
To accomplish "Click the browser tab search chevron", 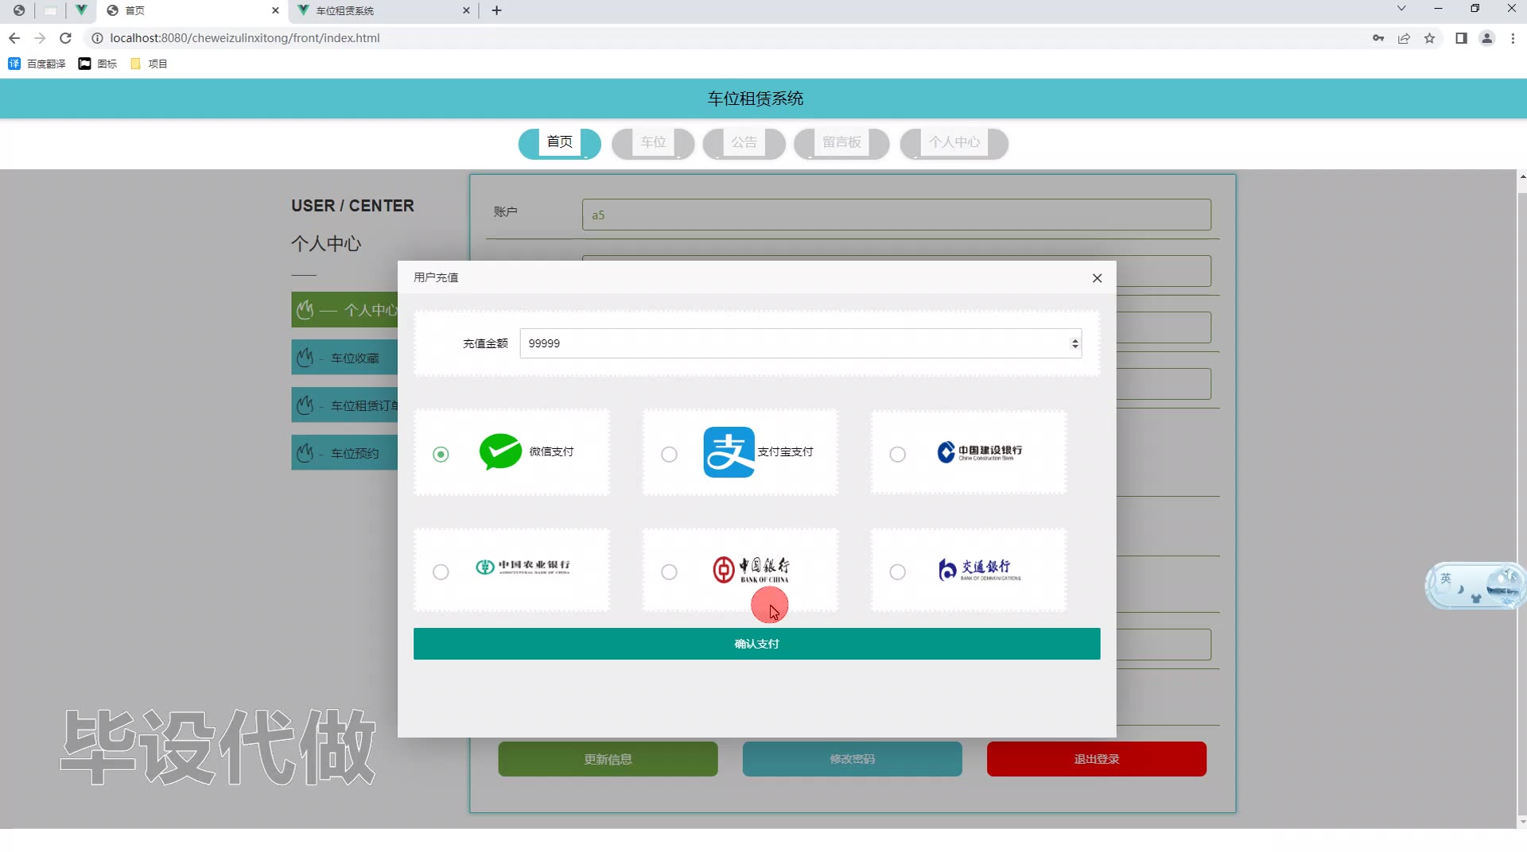I will (1401, 9).
